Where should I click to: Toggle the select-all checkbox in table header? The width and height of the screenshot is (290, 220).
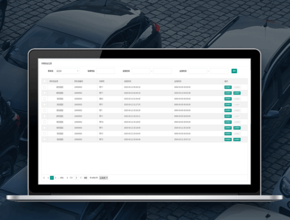45,82
